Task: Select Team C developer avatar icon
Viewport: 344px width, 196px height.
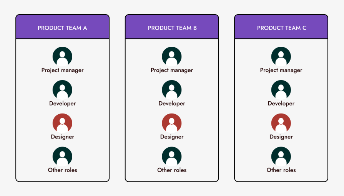Action: pyautogui.click(x=281, y=90)
